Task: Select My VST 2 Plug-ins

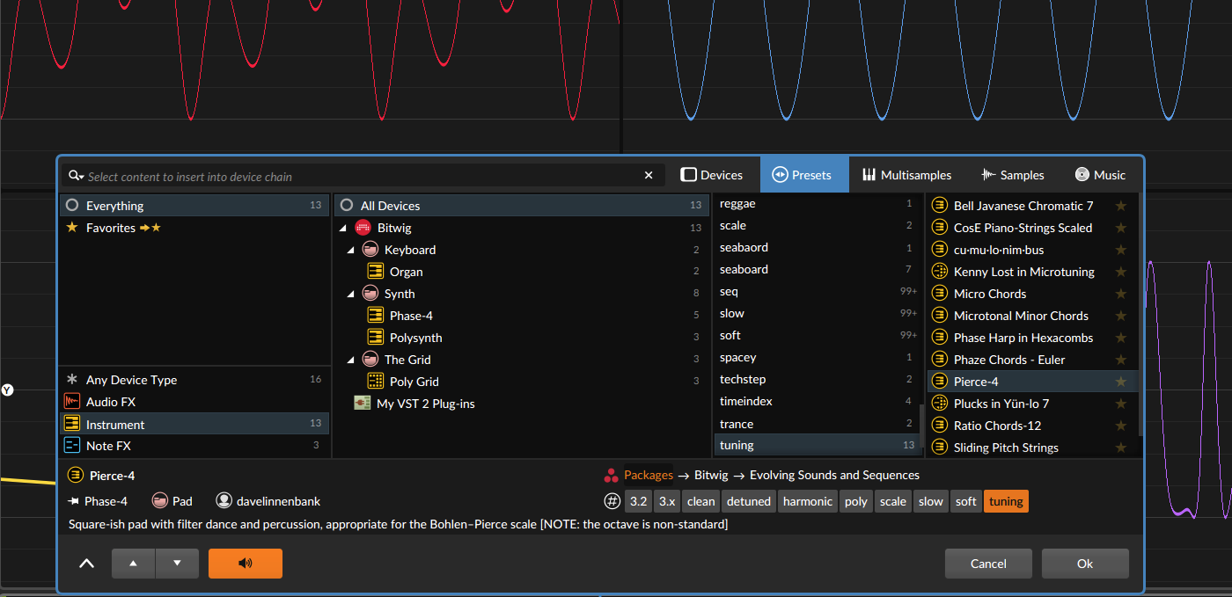Action: pos(522,404)
